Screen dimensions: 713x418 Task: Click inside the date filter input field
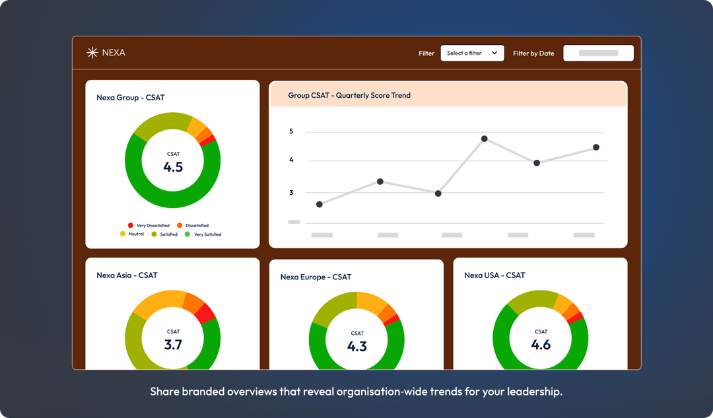[x=598, y=53]
